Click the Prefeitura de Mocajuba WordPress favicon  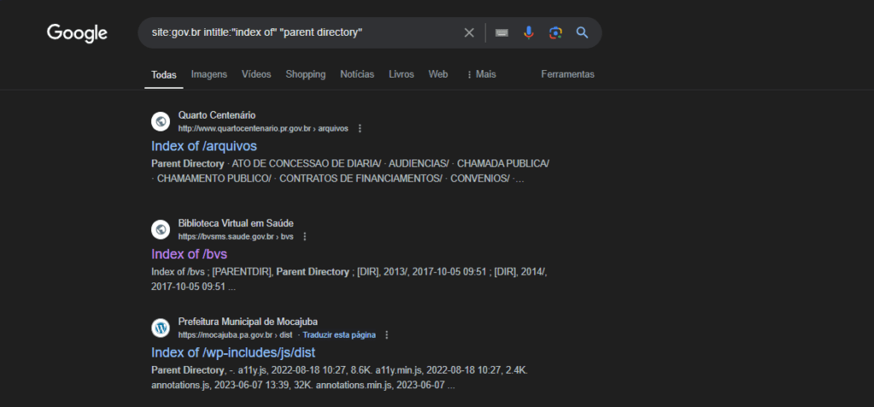pyautogui.click(x=160, y=328)
